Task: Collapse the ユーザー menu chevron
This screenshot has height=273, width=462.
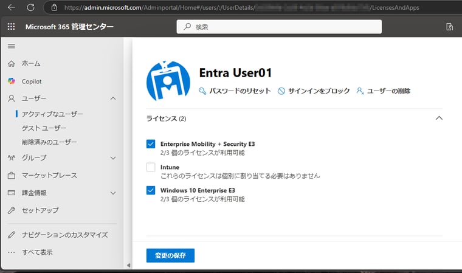Action: (x=113, y=98)
